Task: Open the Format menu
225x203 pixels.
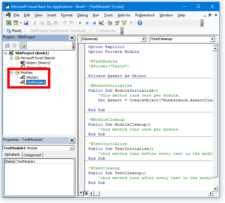Action: (x=67, y=15)
